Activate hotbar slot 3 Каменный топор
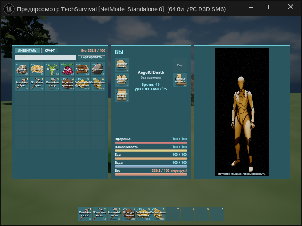This screenshot has width=302, height=226. click(x=114, y=214)
